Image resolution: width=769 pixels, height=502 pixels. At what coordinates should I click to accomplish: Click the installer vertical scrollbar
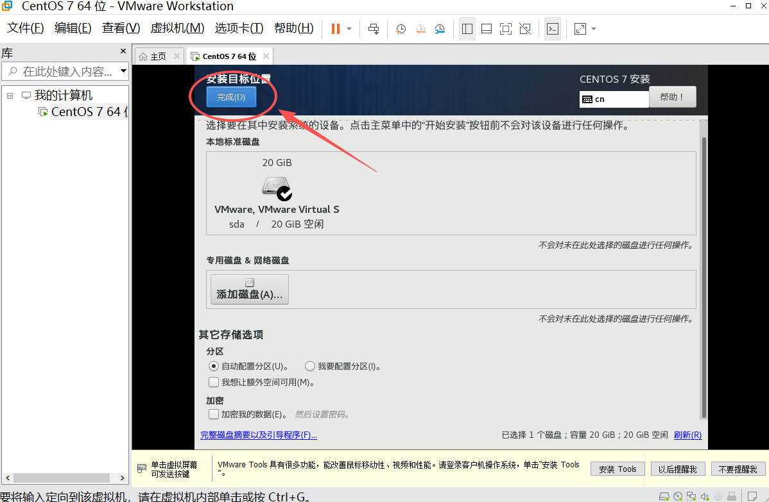tap(704, 278)
